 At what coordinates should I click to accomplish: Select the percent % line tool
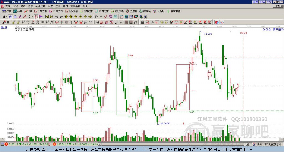tap(152, 22)
